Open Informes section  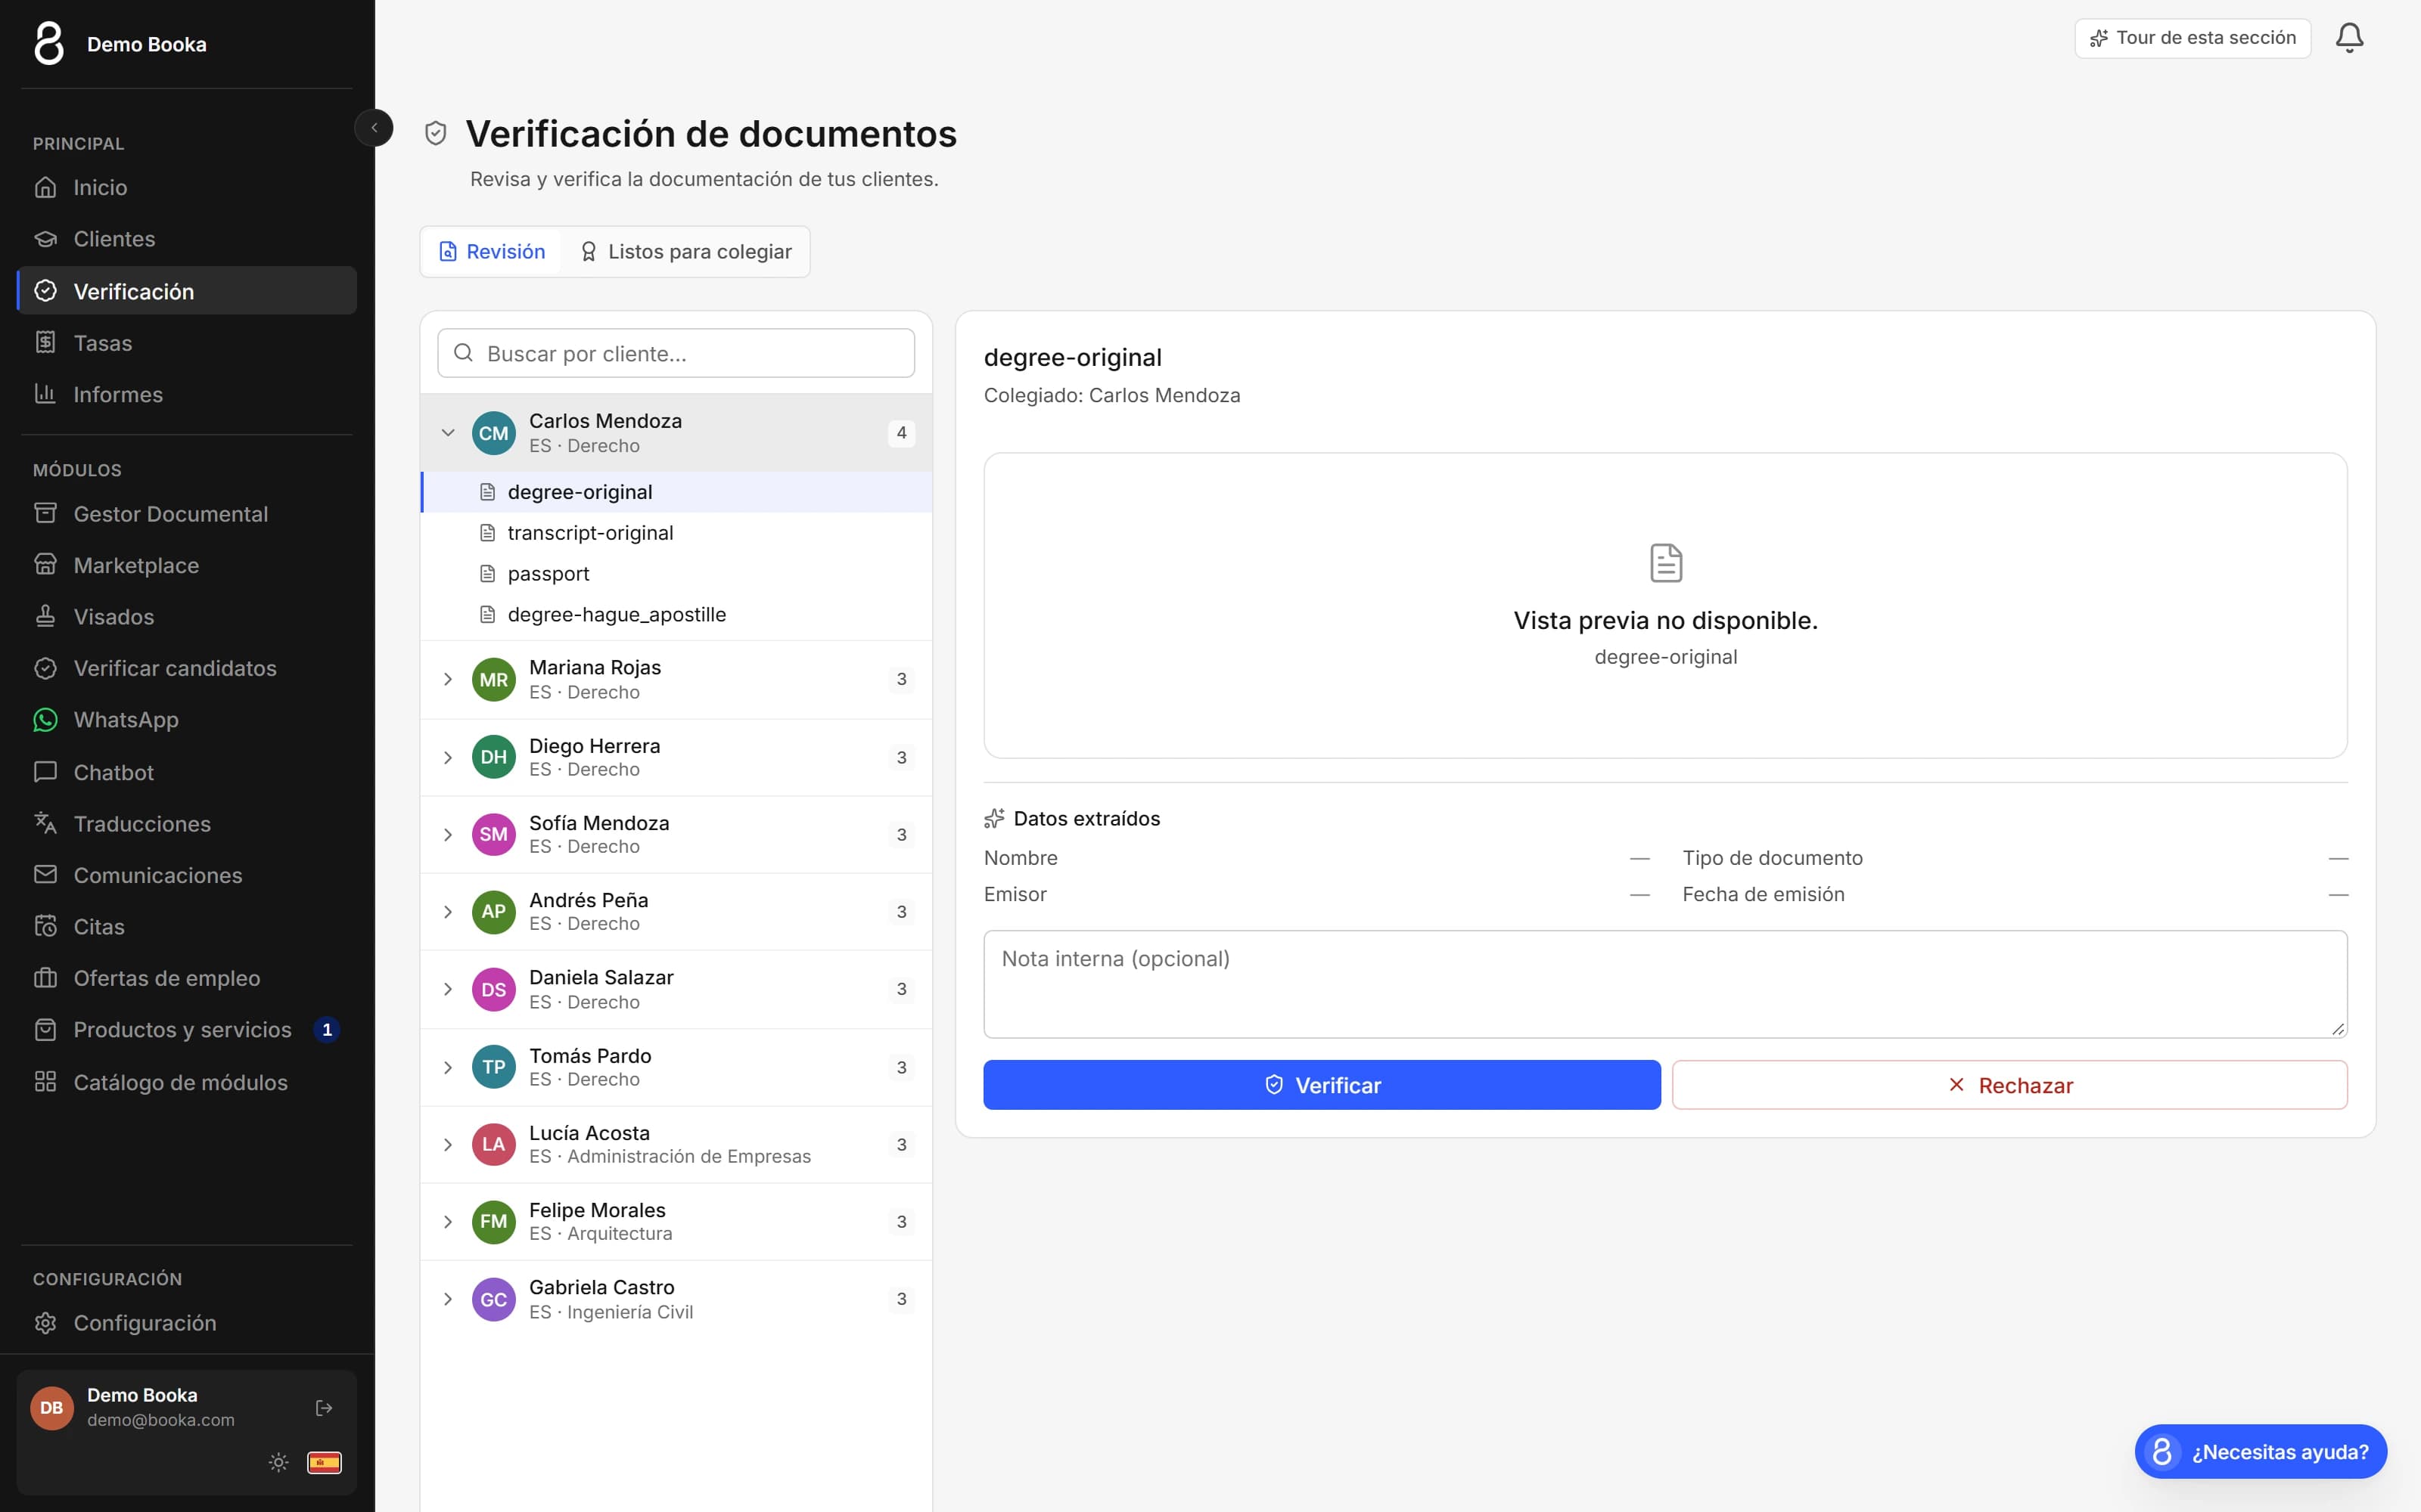(x=187, y=394)
